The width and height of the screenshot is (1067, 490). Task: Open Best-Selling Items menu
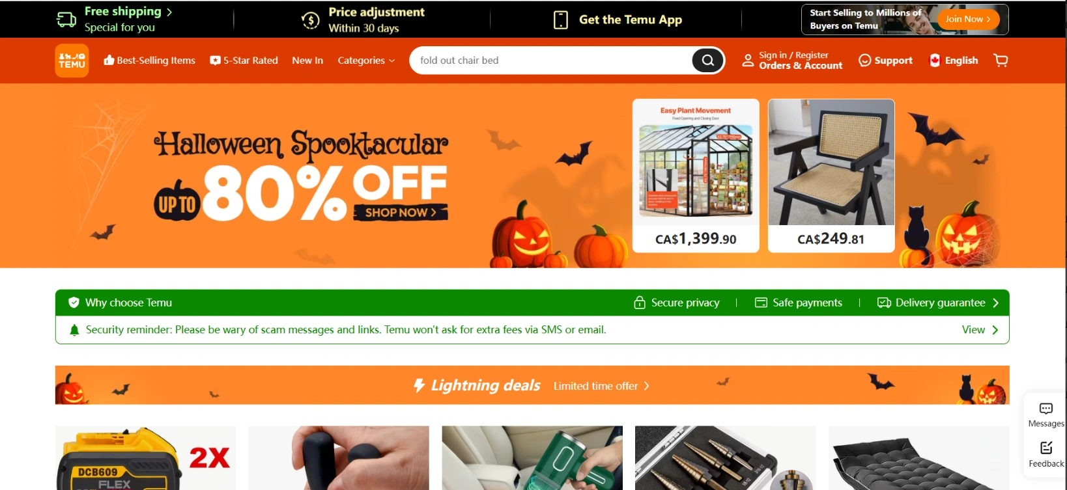(x=149, y=61)
